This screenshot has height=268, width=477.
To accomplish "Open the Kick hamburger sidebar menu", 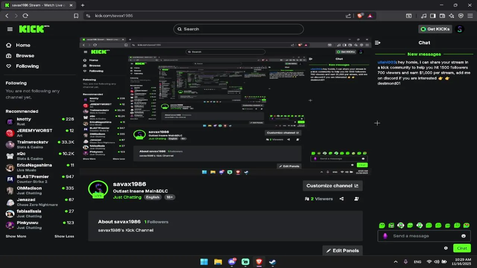I will [x=10, y=29].
